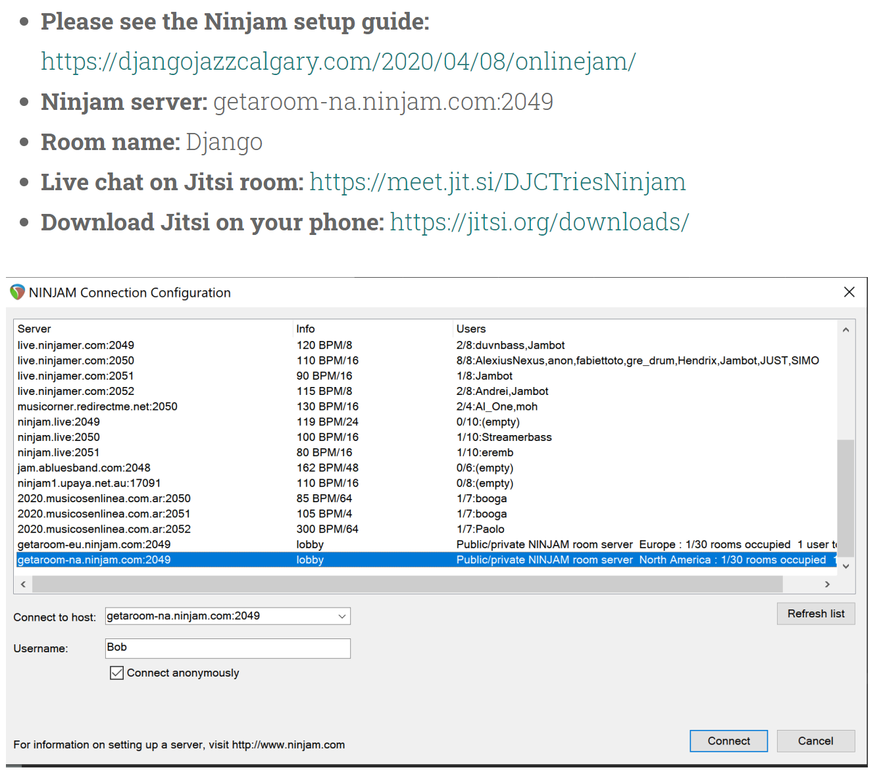Open the Jitsi live chat room link

[497, 182]
